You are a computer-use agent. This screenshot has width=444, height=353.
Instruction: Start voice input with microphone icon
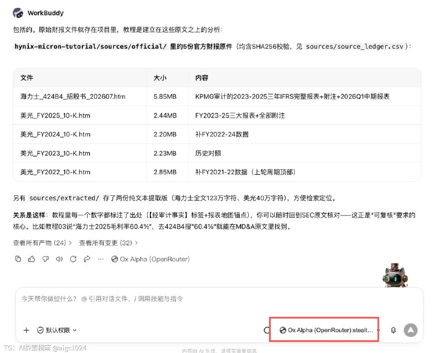[x=393, y=330]
